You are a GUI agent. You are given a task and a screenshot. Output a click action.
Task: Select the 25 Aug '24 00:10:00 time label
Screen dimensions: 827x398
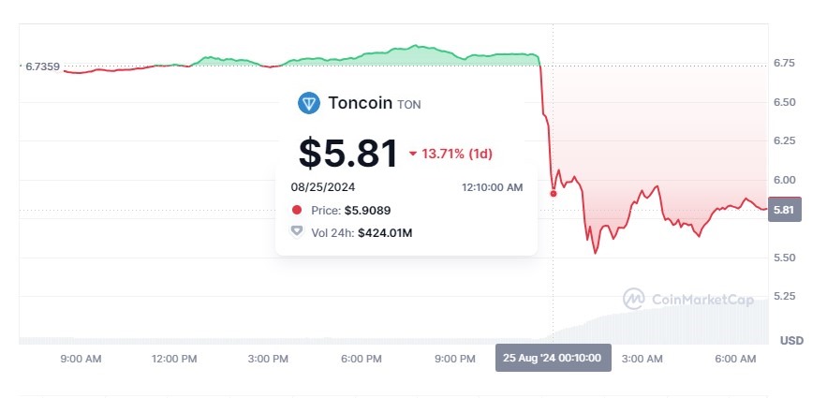pos(553,359)
